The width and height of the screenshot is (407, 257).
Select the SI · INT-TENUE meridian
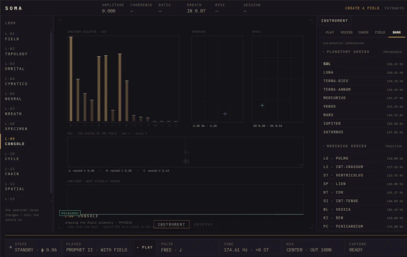363,201
